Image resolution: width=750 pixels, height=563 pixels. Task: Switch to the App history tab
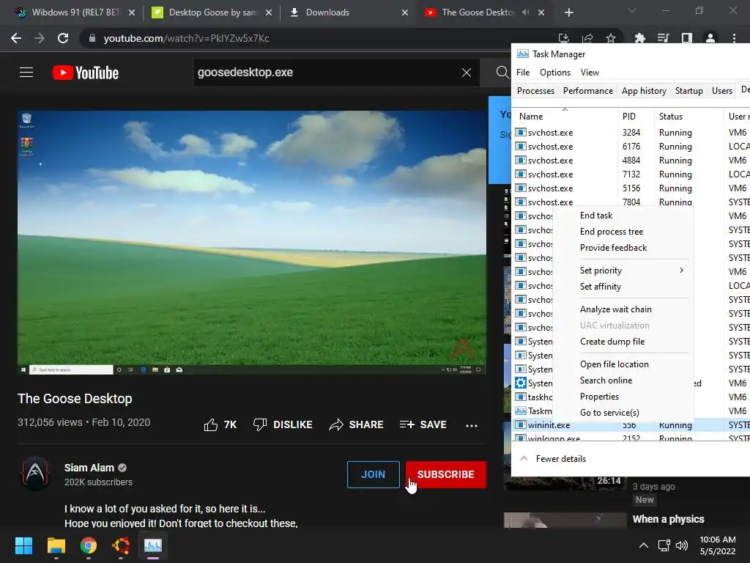coord(644,91)
